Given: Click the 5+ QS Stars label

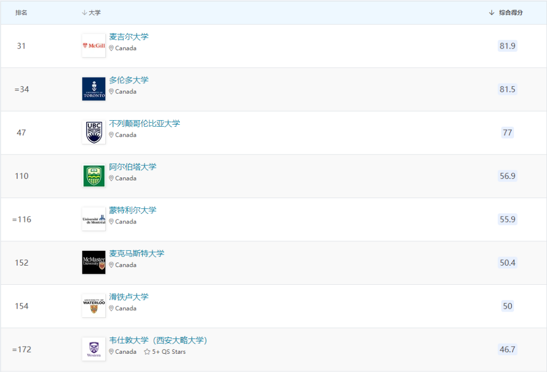Looking at the screenshot, I should (169, 352).
